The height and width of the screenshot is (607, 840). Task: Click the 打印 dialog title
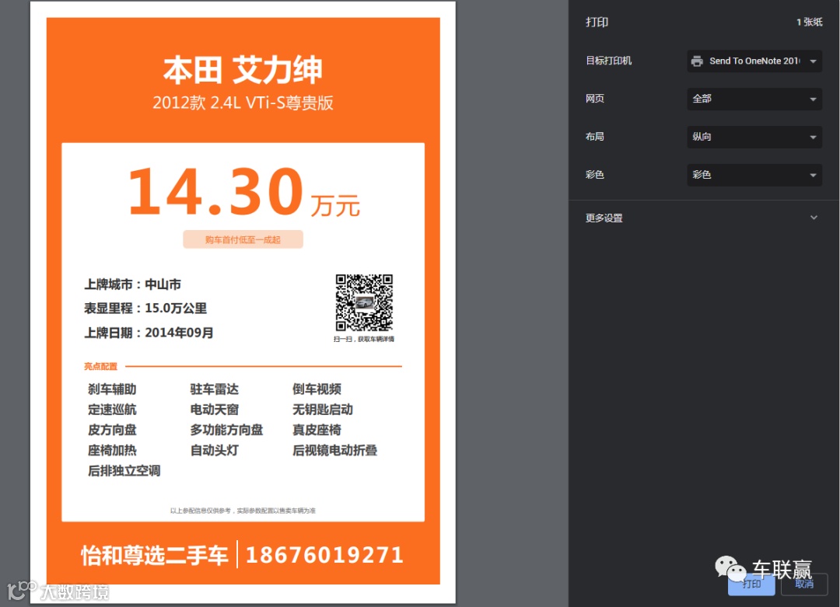(x=597, y=22)
